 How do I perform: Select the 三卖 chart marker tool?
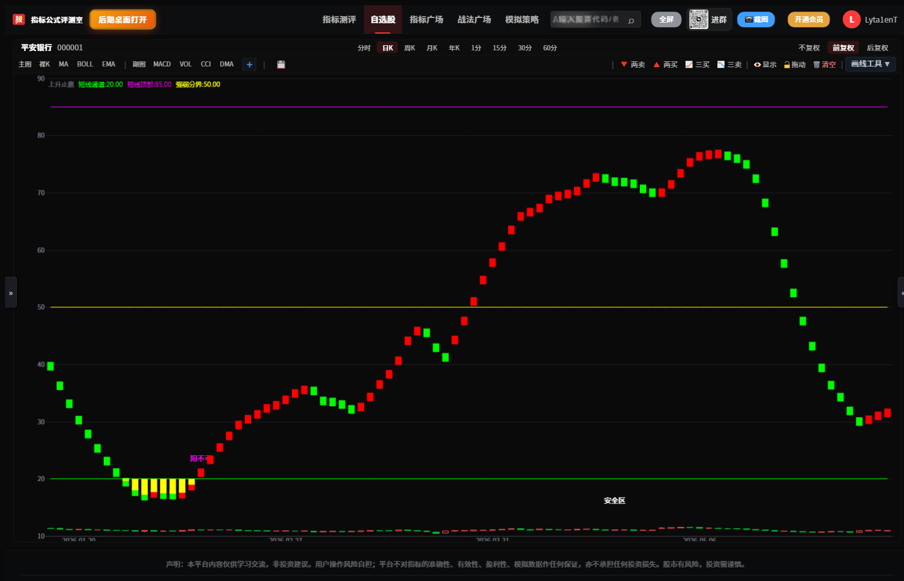730,65
